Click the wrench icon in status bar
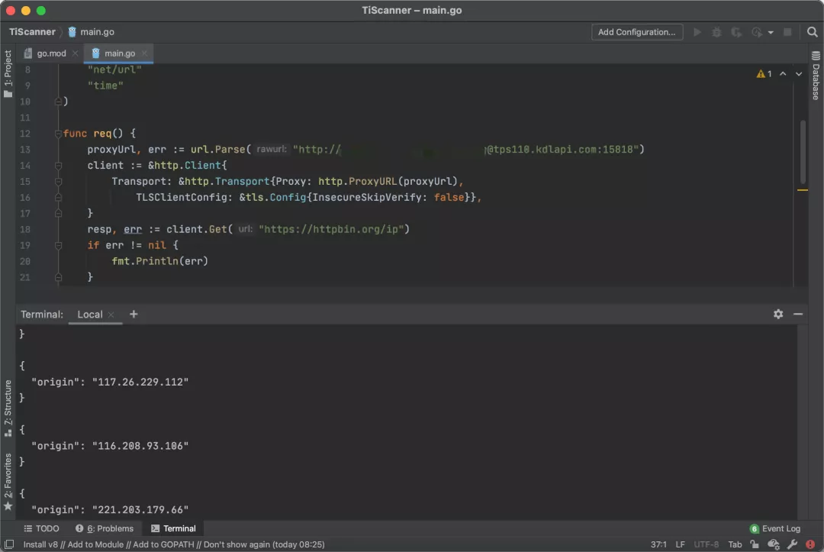 click(x=792, y=544)
